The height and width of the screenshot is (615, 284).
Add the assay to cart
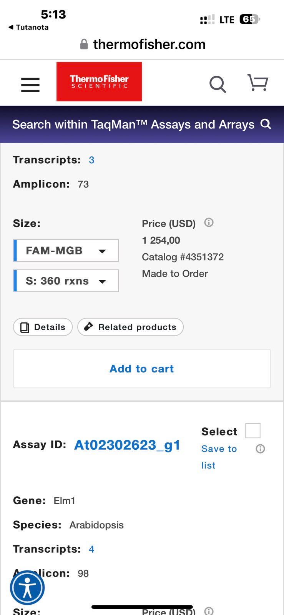(142, 369)
